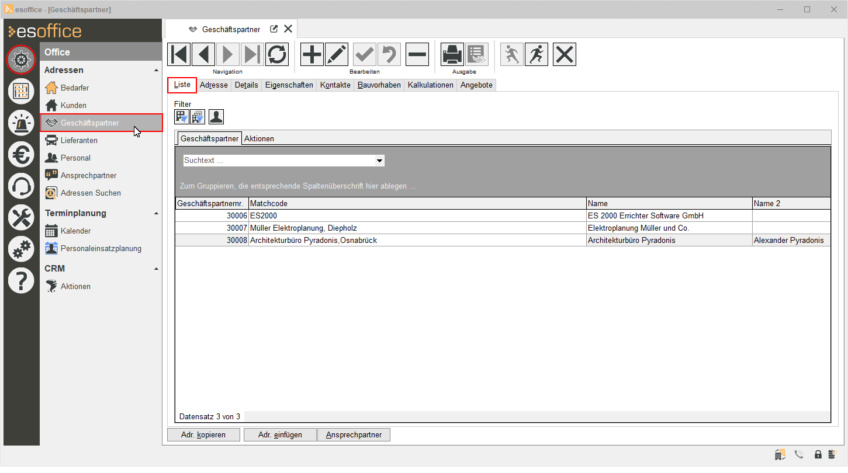
Task: Collapse the CRM section
Action: tap(156, 269)
